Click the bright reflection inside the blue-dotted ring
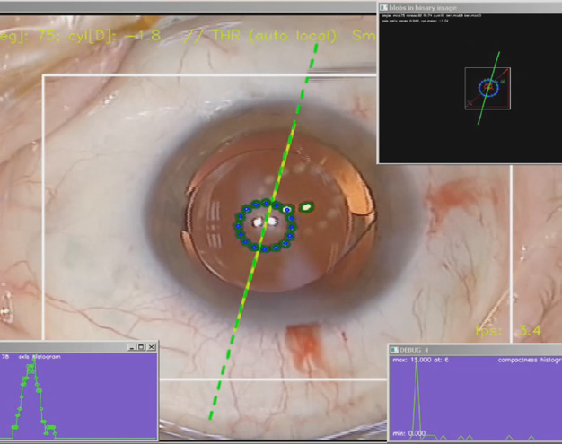This screenshot has width=562, height=444. [262, 221]
